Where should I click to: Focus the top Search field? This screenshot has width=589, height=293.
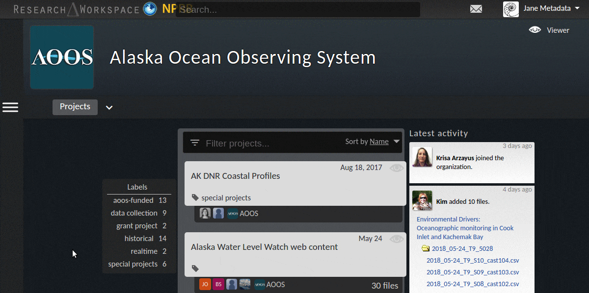point(298,9)
